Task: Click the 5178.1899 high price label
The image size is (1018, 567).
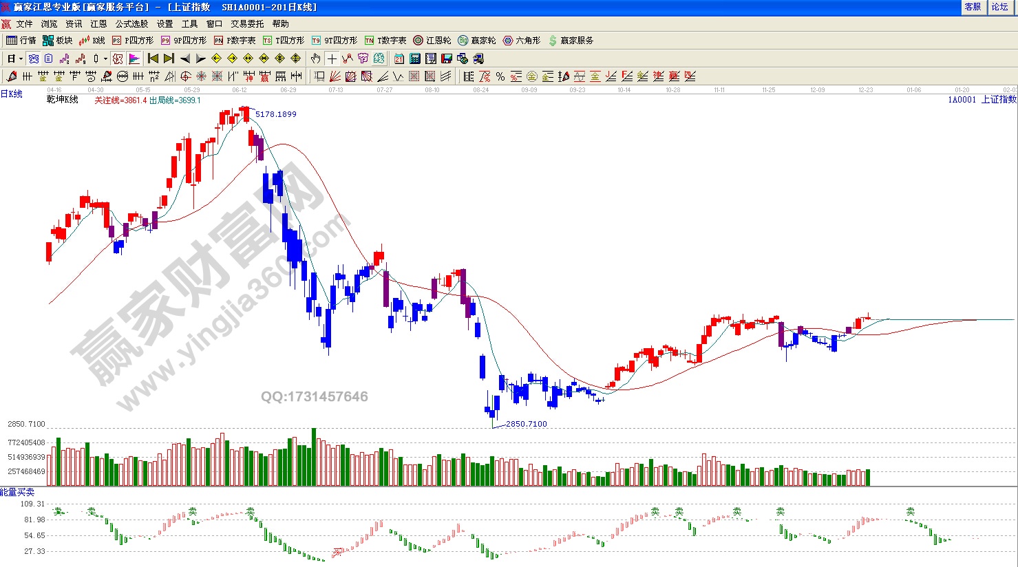Action: [x=276, y=114]
